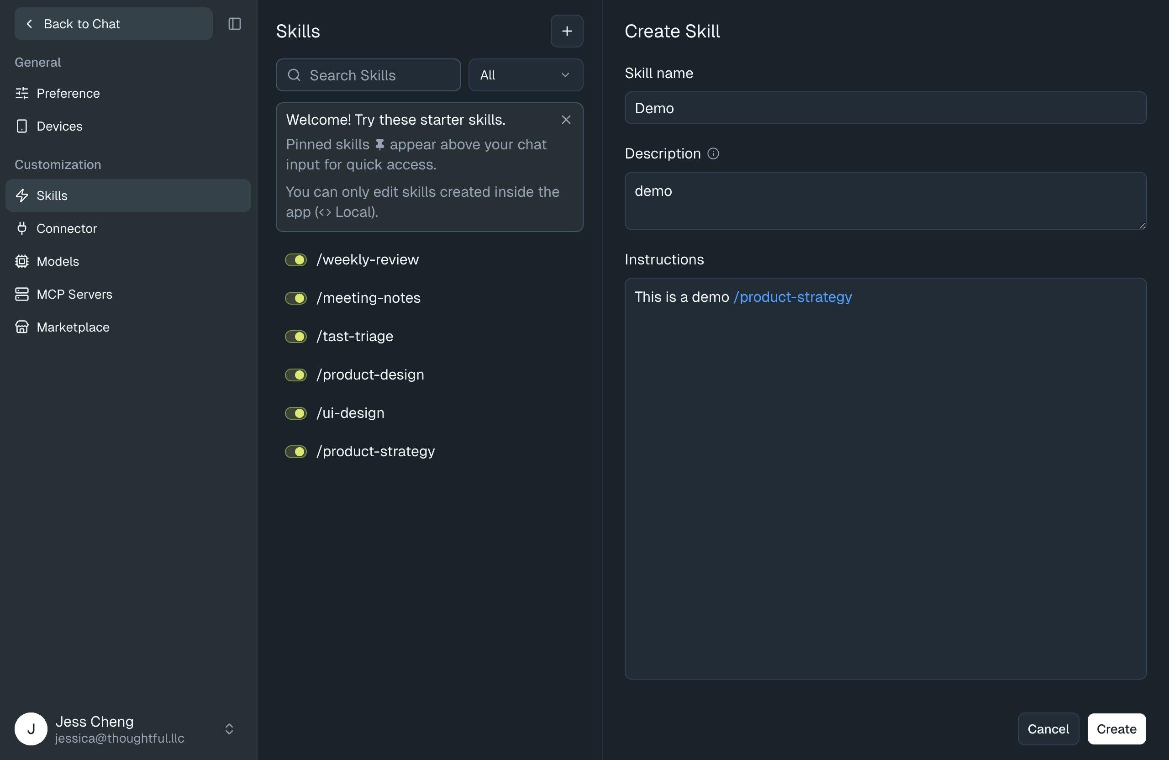The width and height of the screenshot is (1169, 760).
Task: Expand the Jess Cheng account switcher
Action: [229, 729]
